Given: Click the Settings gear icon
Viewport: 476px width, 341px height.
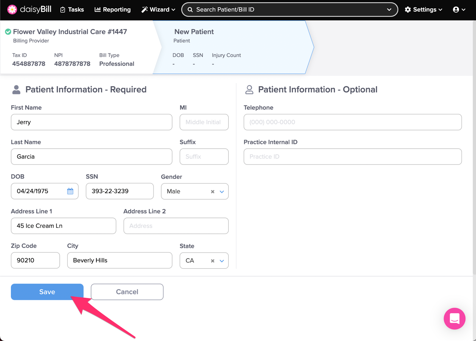Looking at the screenshot, I should [408, 10].
